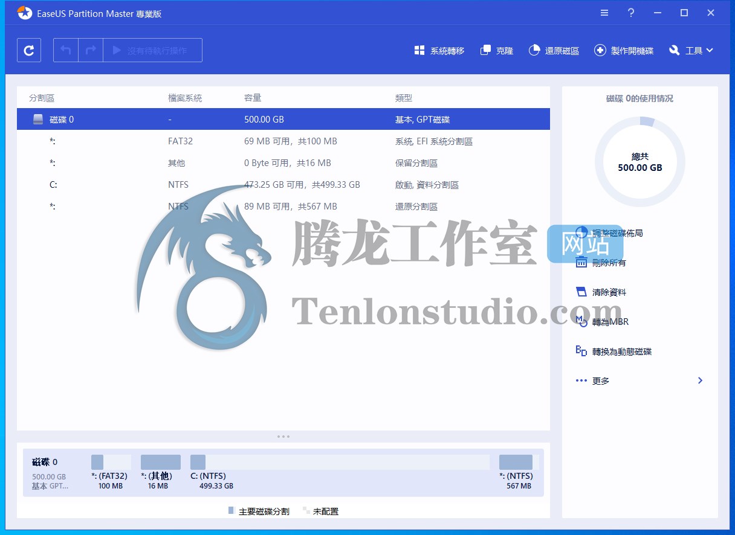Click the three-dots icon beside 更多
The image size is (735, 535).
(x=581, y=381)
